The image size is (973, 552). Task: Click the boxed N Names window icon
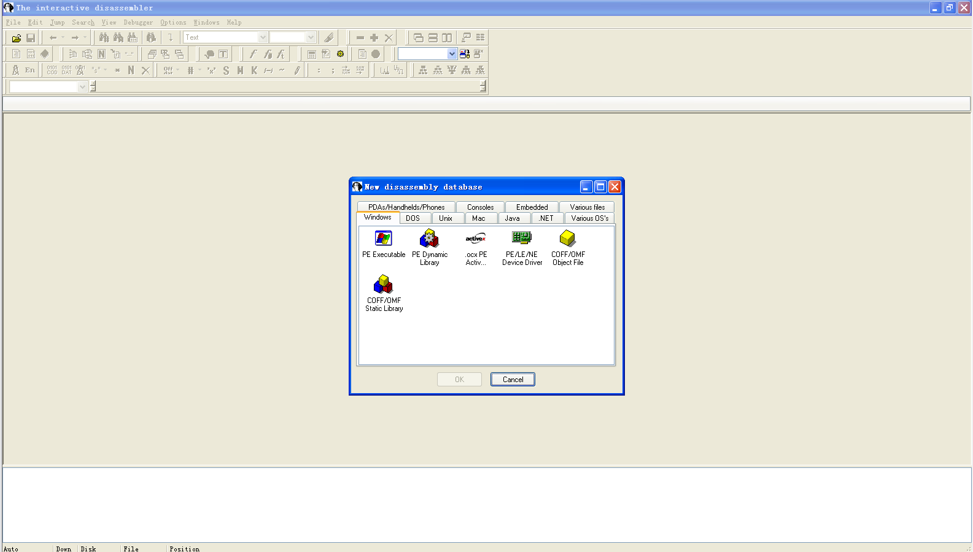click(x=101, y=54)
